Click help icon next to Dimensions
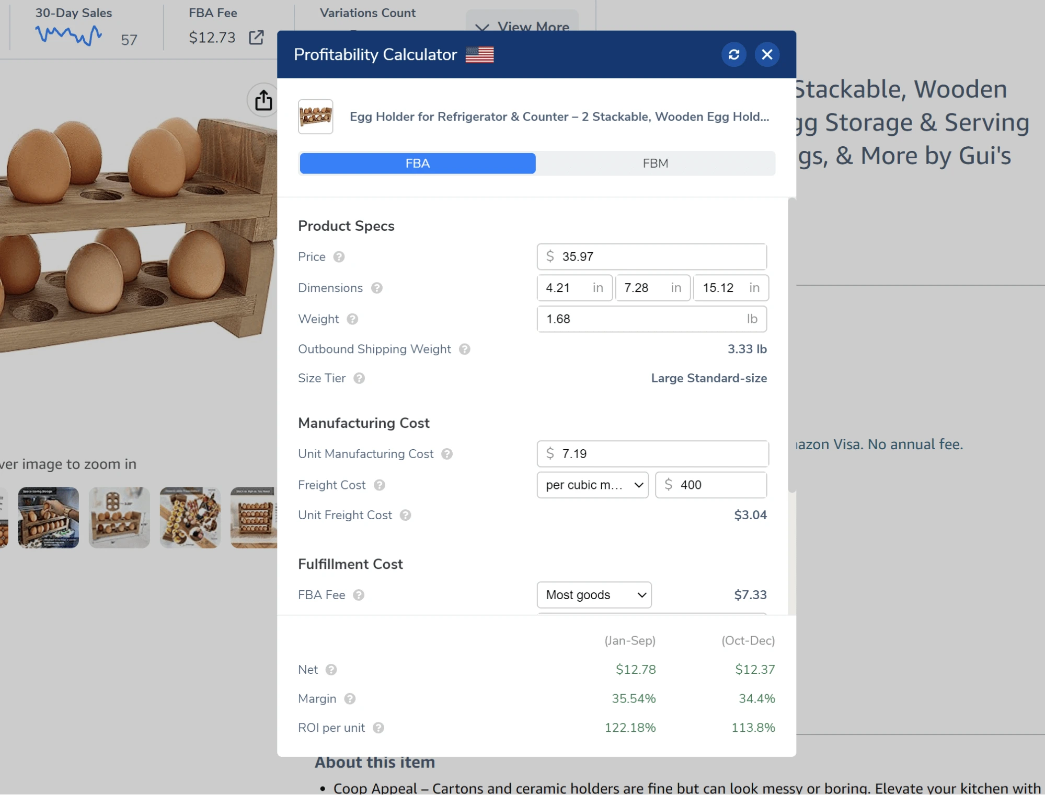 click(x=376, y=288)
